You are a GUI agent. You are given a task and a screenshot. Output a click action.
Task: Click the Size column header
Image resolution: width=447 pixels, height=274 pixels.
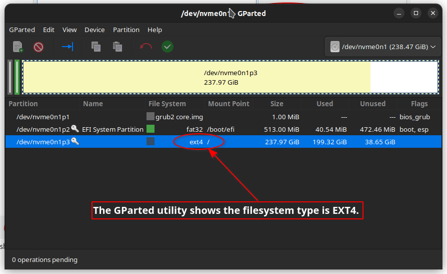pos(277,104)
